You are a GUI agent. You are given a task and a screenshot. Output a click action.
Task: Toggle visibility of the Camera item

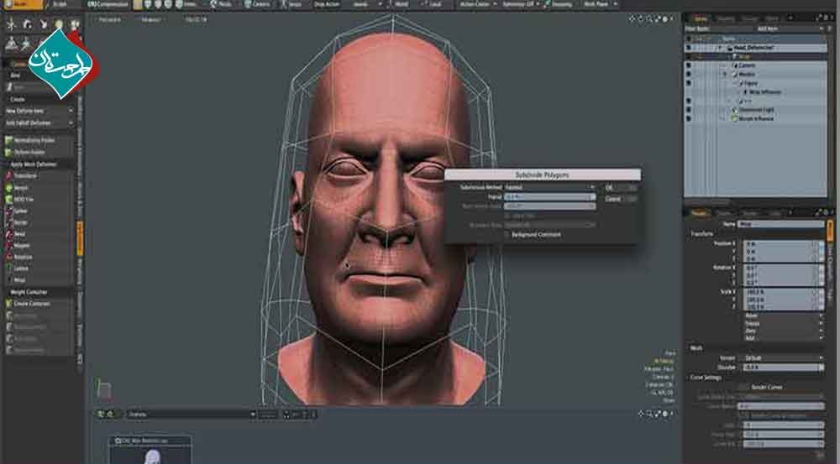[x=689, y=65]
